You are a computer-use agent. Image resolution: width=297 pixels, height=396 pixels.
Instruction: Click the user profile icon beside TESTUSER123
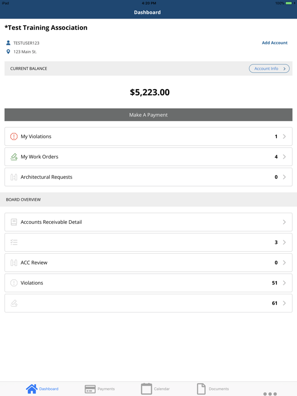(8, 43)
